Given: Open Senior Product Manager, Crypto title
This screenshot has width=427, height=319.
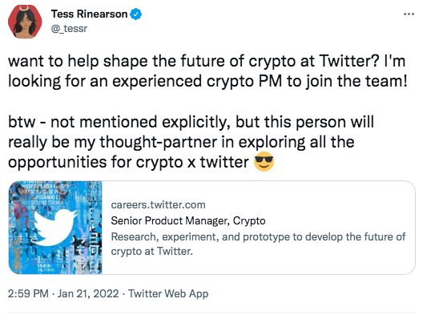Looking at the screenshot, I should pos(188,220).
